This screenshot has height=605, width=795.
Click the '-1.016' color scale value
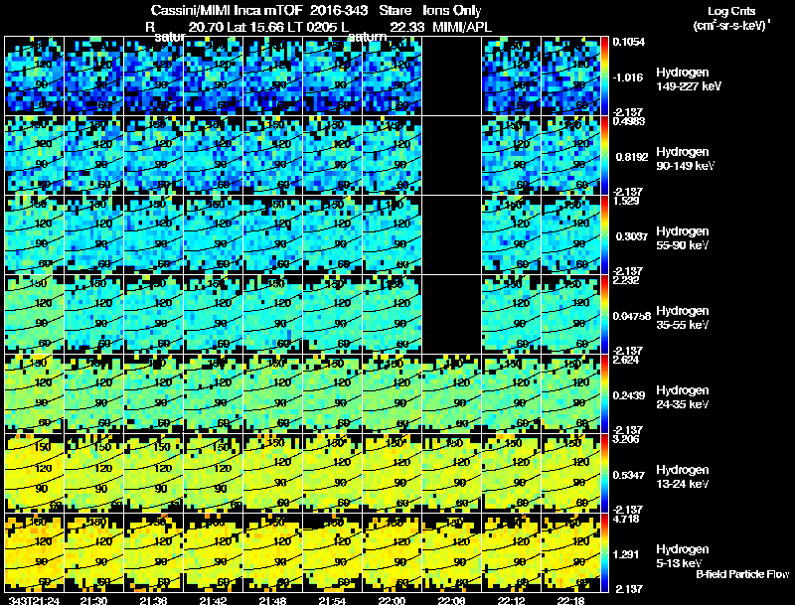click(x=628, y=77)
